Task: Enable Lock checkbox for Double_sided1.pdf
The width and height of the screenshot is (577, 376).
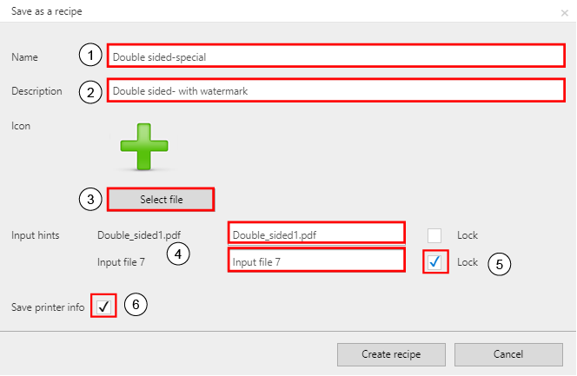Action: 435,235
